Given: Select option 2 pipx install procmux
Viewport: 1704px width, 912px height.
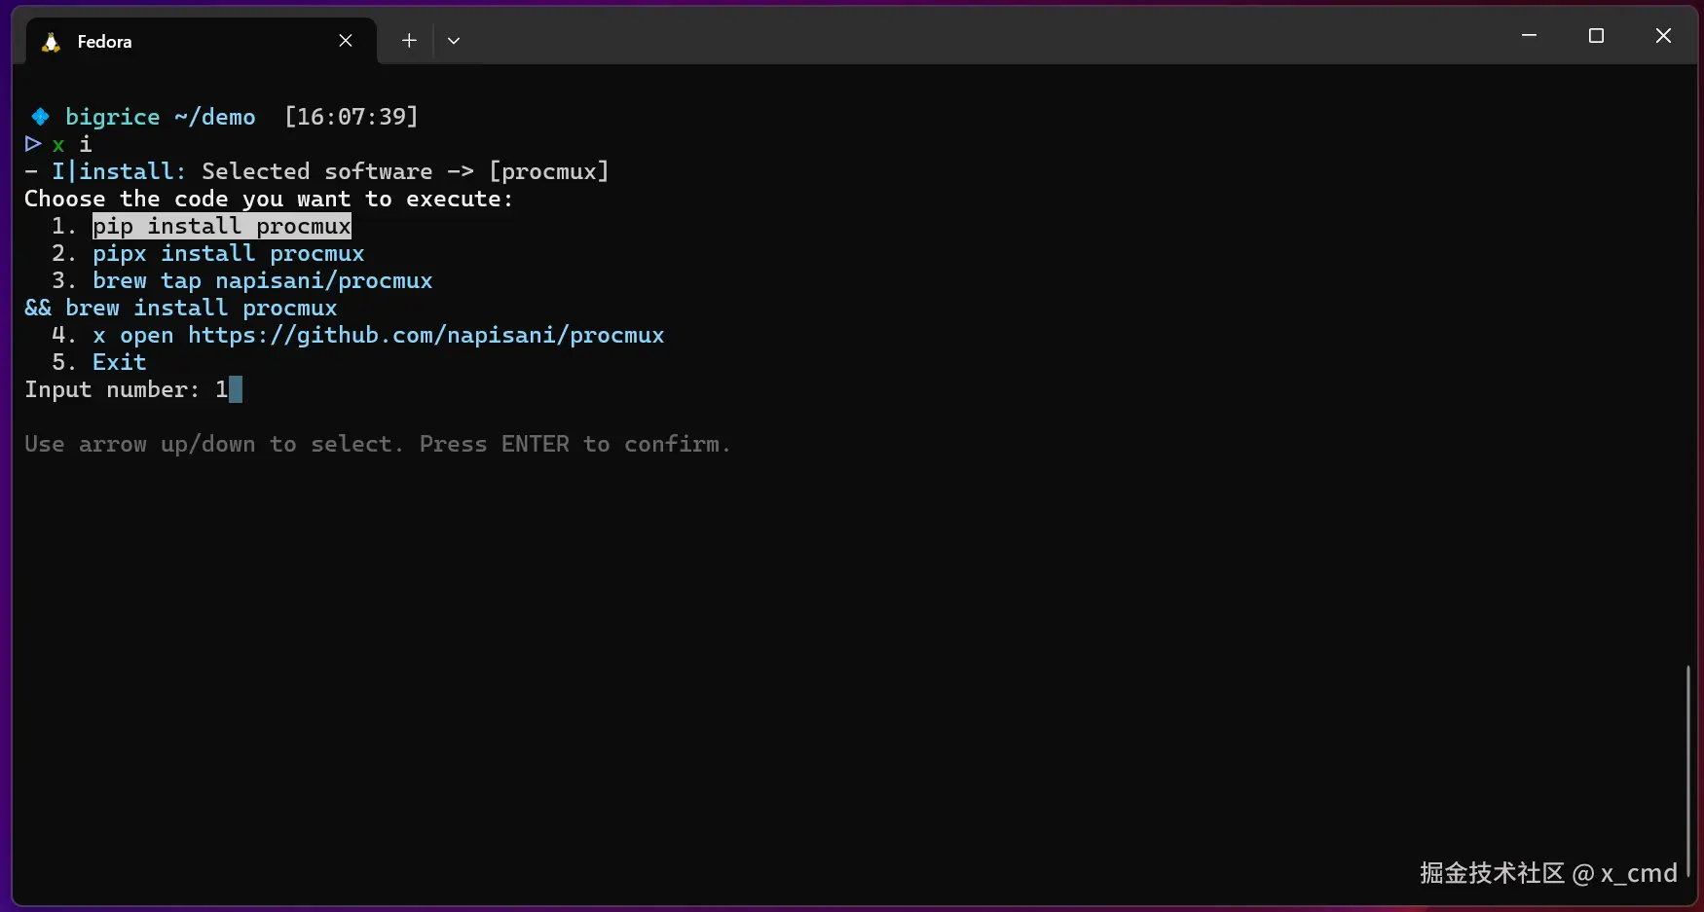Looking at the screenshot, I should pyautogui.click(x=228, y=253).
